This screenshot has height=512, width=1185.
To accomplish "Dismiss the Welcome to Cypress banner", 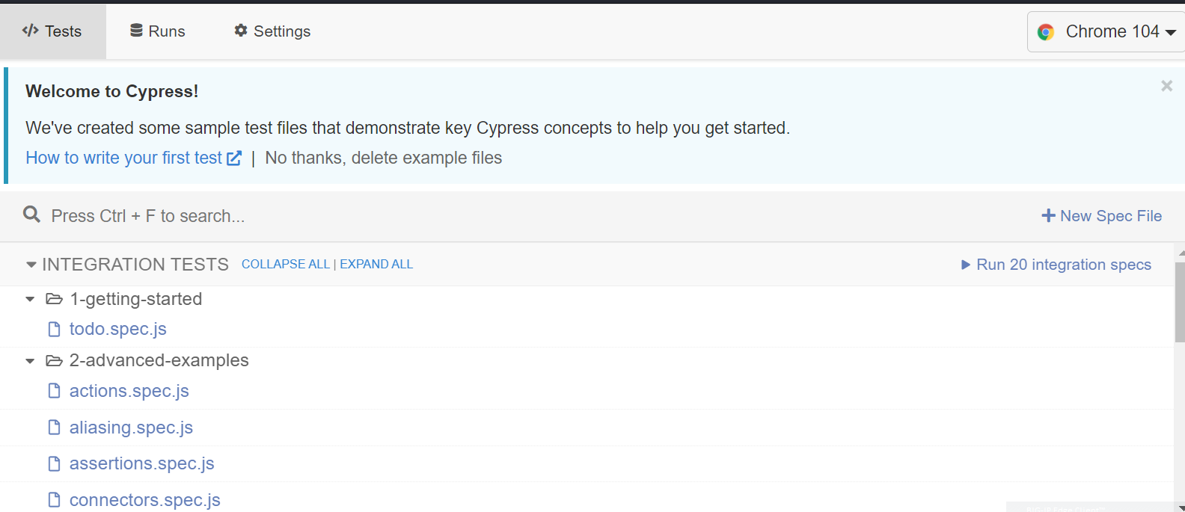I will pyautogui.click(x=1166, y=86).
